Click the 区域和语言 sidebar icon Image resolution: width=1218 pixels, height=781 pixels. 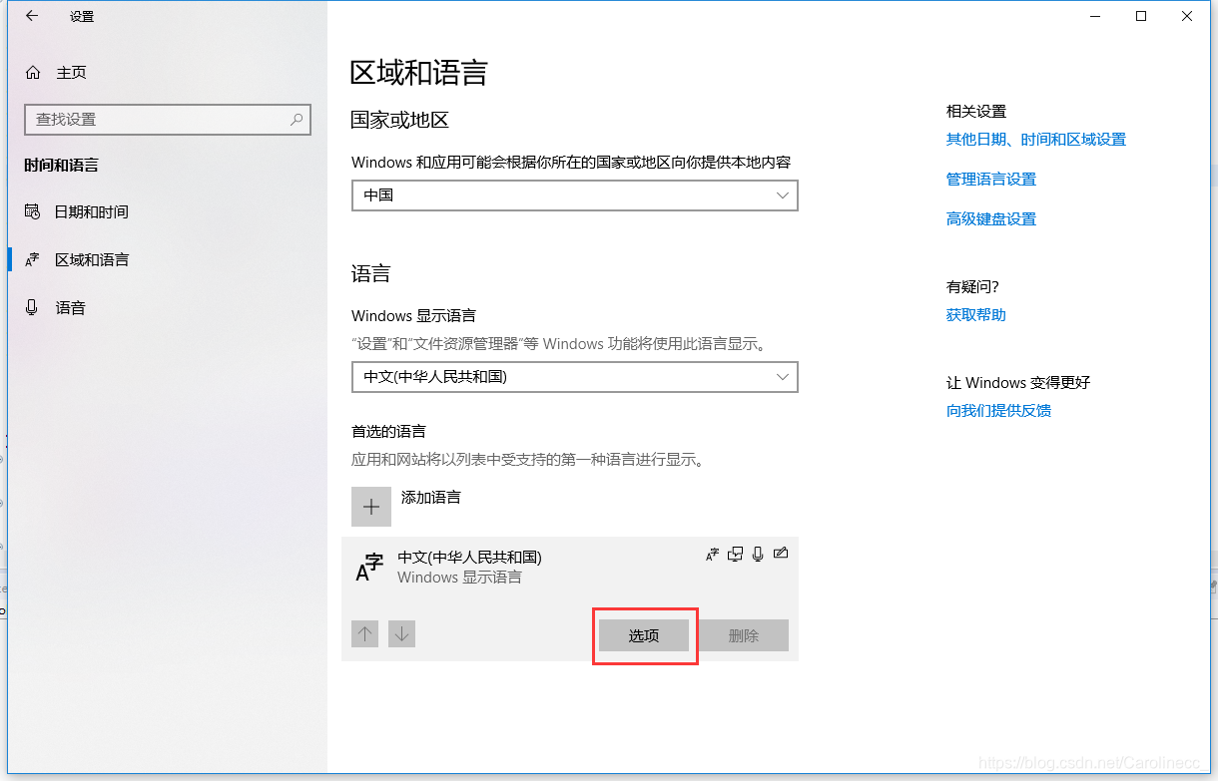tap(33, 259)
